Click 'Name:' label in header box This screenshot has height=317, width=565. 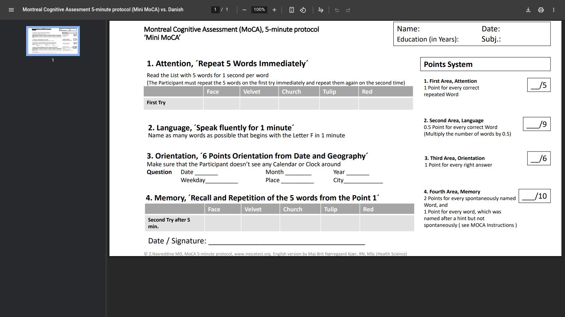[408, 29]
